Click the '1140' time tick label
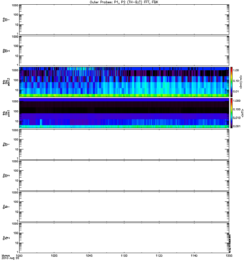The height and width of the screenshot is (265, 248). tap(194, 255)
